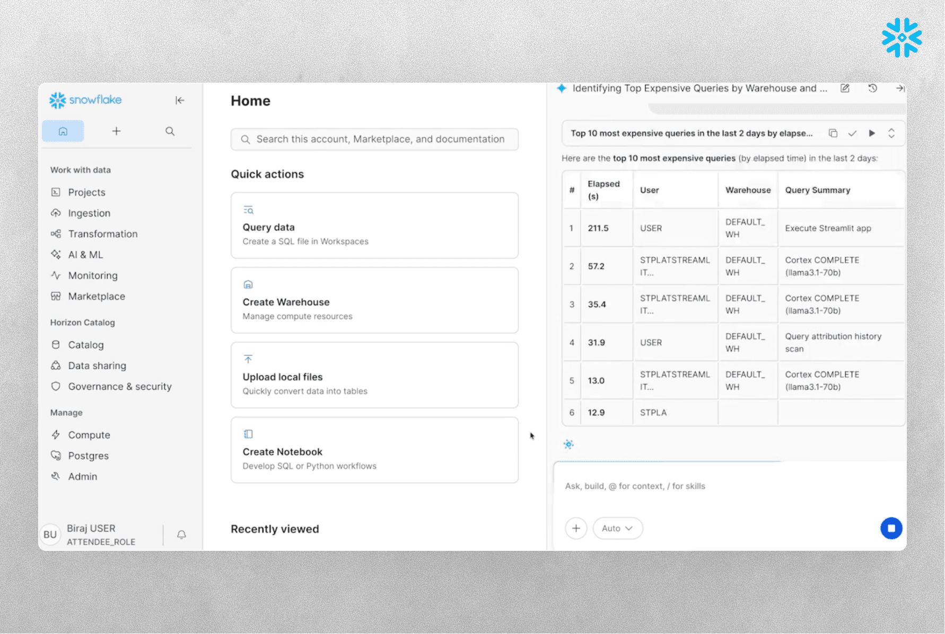Image resolution: width=945 pixels, height=634 pixels.
Task: Click the BU user avatar
Action: click(x=50, y=534)
